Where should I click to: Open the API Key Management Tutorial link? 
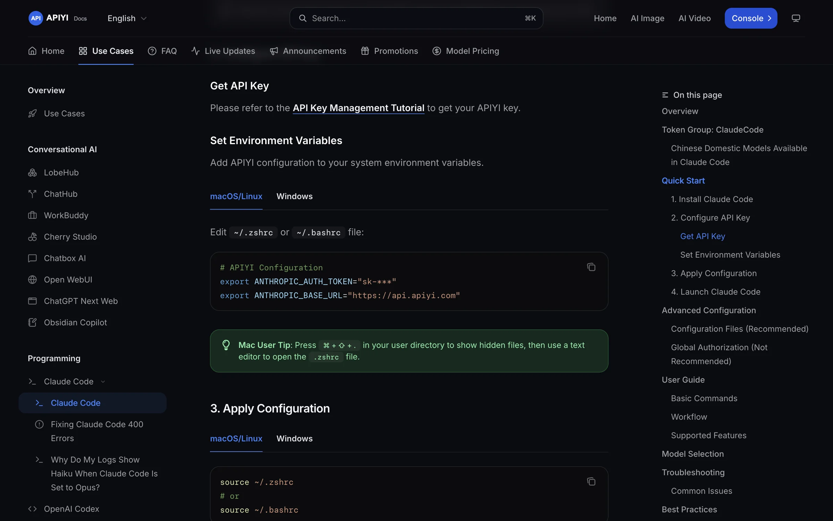[359, 108]
